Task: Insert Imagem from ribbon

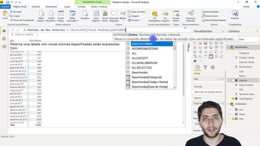Action: tap(133, 16)
